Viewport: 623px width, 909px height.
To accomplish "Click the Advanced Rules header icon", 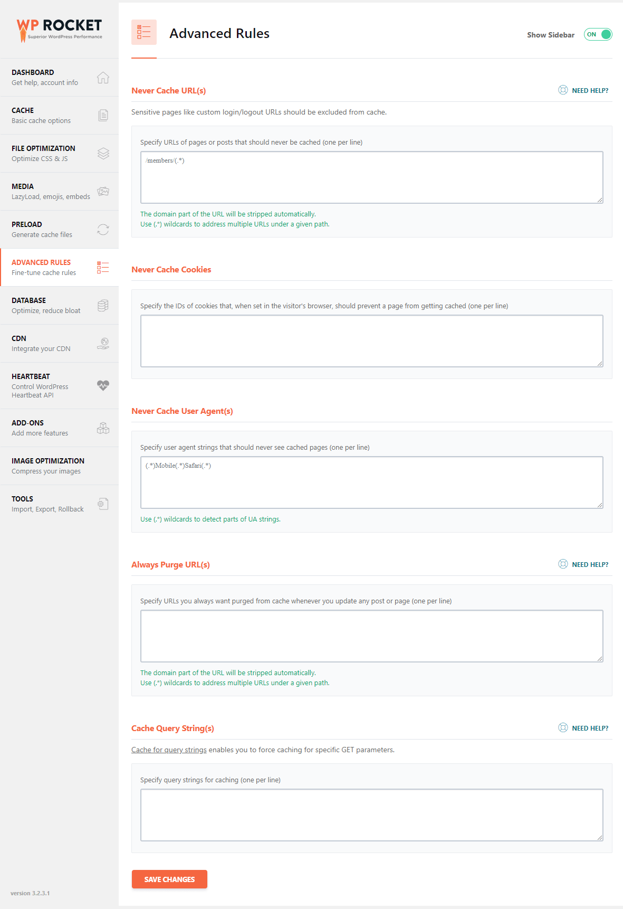I will [144, 32].
